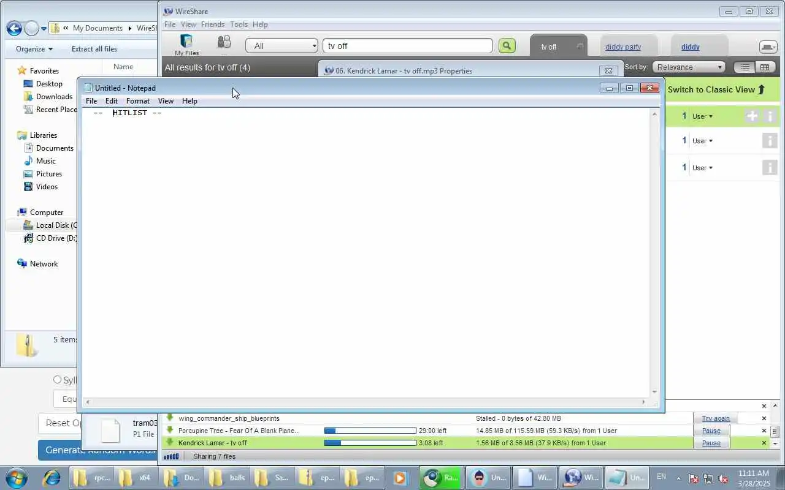This screenshot has width=785, height=490.
Task: Pause the Kendrick Lamar tv off download
Action: click(x=711, y=443)
